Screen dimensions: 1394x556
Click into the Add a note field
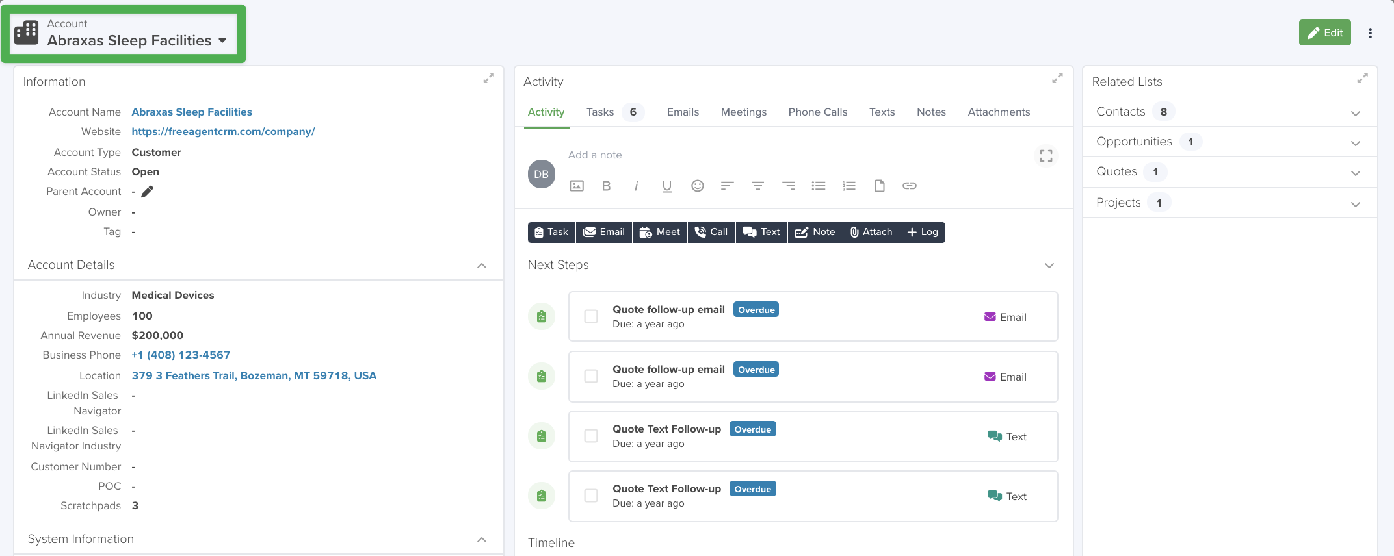coord(798,155)
